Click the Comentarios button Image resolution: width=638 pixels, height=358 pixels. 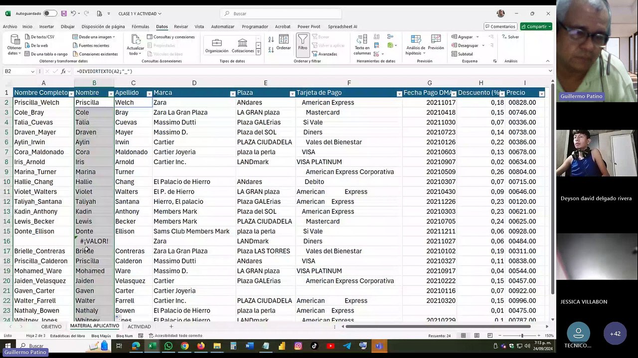click(500, 26)
